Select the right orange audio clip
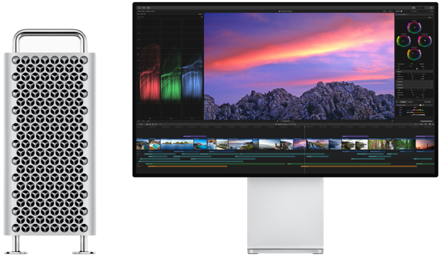Screen dimensions: 441x258 (x=359, y=166)
